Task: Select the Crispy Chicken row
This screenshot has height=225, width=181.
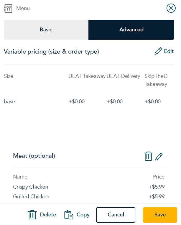Action: point(89,187)
